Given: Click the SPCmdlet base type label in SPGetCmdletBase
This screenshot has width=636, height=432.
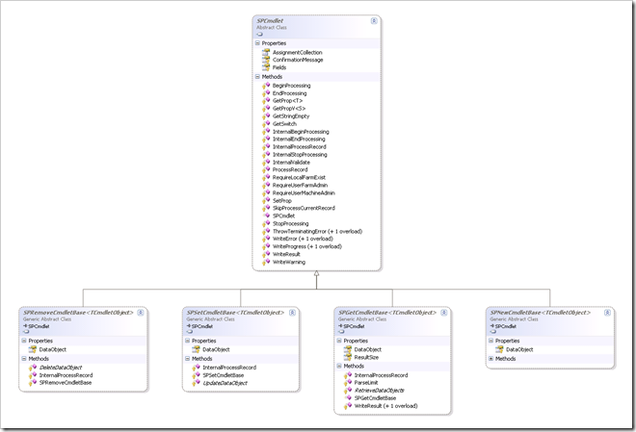Looking at the screenshot, I should (352, 326).
